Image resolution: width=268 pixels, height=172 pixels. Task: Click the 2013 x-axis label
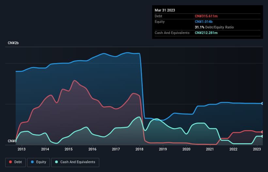[x=22, y=149]
